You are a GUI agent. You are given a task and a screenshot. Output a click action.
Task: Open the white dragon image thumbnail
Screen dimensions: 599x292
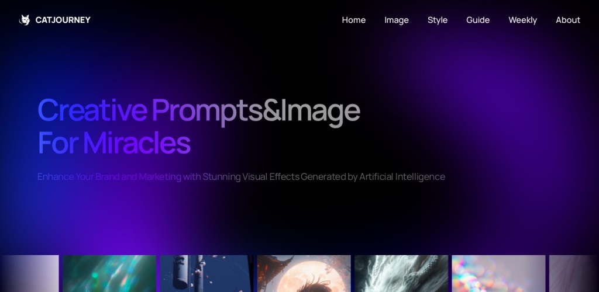pyautogui.click(x=401, y=273)
